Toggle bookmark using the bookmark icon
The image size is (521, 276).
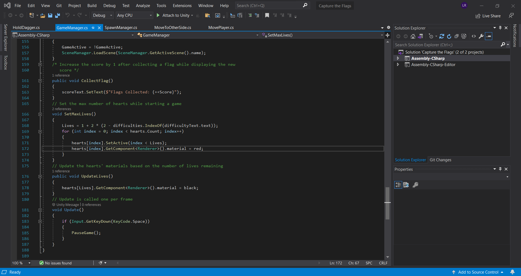(267, 15)
